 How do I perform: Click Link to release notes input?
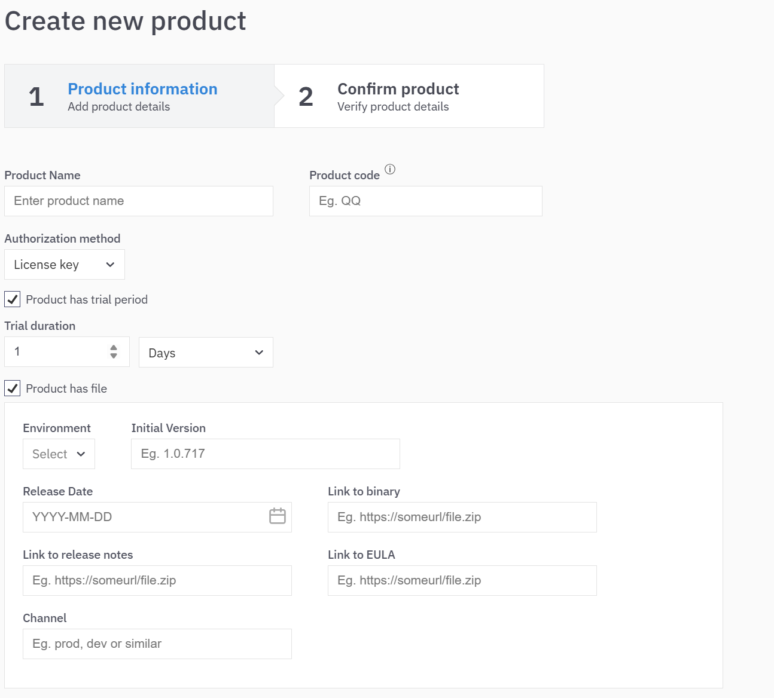tap(157, 581)
